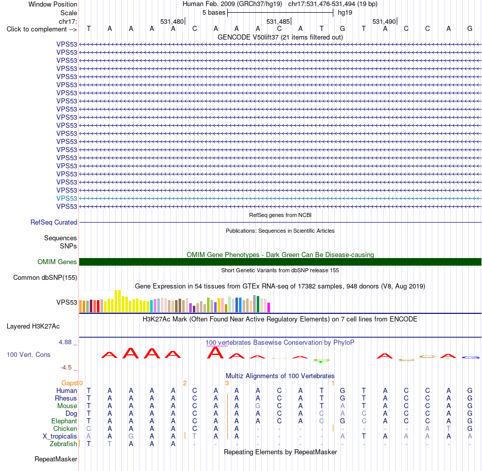Image resolution: width=482 pixels, height=471 pixels.
Task: Open 'Publications: Sequences in Scientific Articles' title
Action: (x=280, y=231)
